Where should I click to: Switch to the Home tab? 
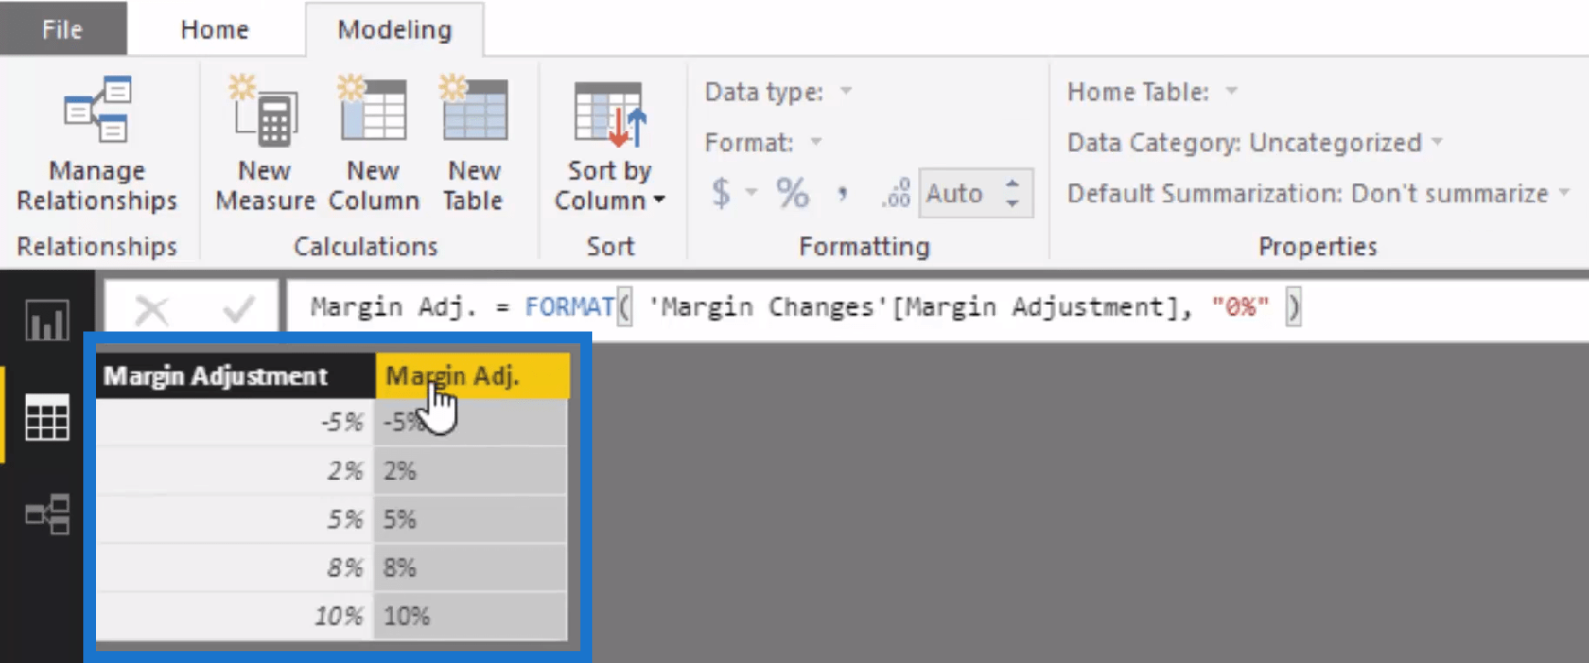tap(215, 29)
